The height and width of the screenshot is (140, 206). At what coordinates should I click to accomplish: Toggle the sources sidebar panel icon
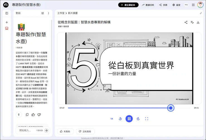pyautogui.click(x=7, y=13)
